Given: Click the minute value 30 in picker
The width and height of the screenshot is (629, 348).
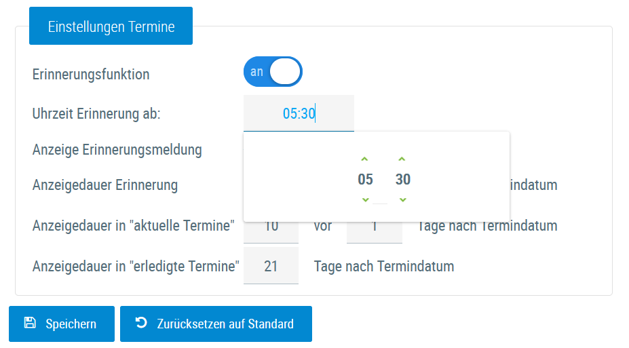Looking at the screenshot, I should (402, 180).
